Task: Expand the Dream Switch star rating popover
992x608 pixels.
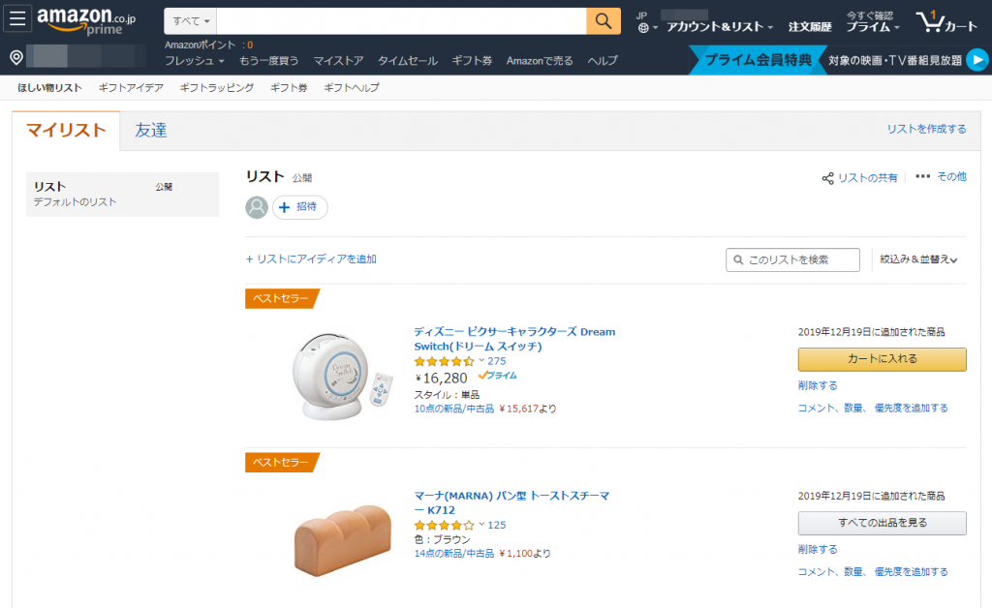Action: click(x=481, y=361)
